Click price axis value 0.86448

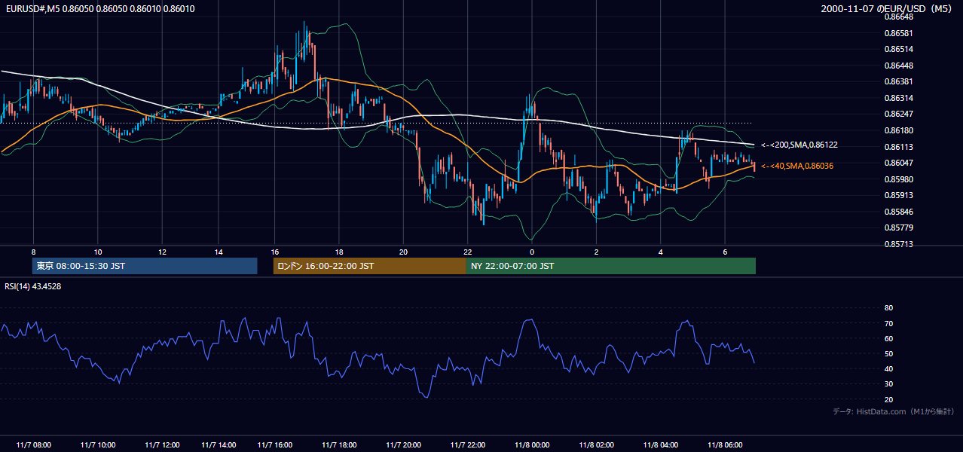(898, 66)
